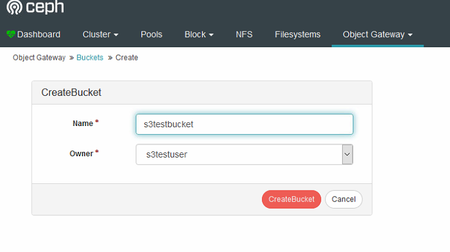Focus the bucket Name input field

[x=244, y=124]
